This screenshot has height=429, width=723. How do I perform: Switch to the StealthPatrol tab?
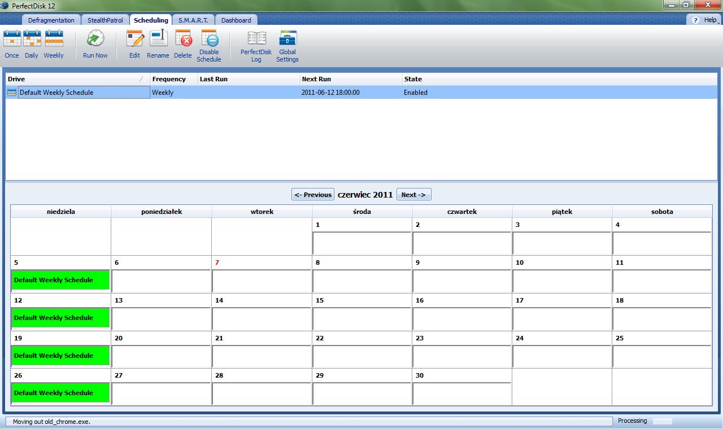[105, 20]
